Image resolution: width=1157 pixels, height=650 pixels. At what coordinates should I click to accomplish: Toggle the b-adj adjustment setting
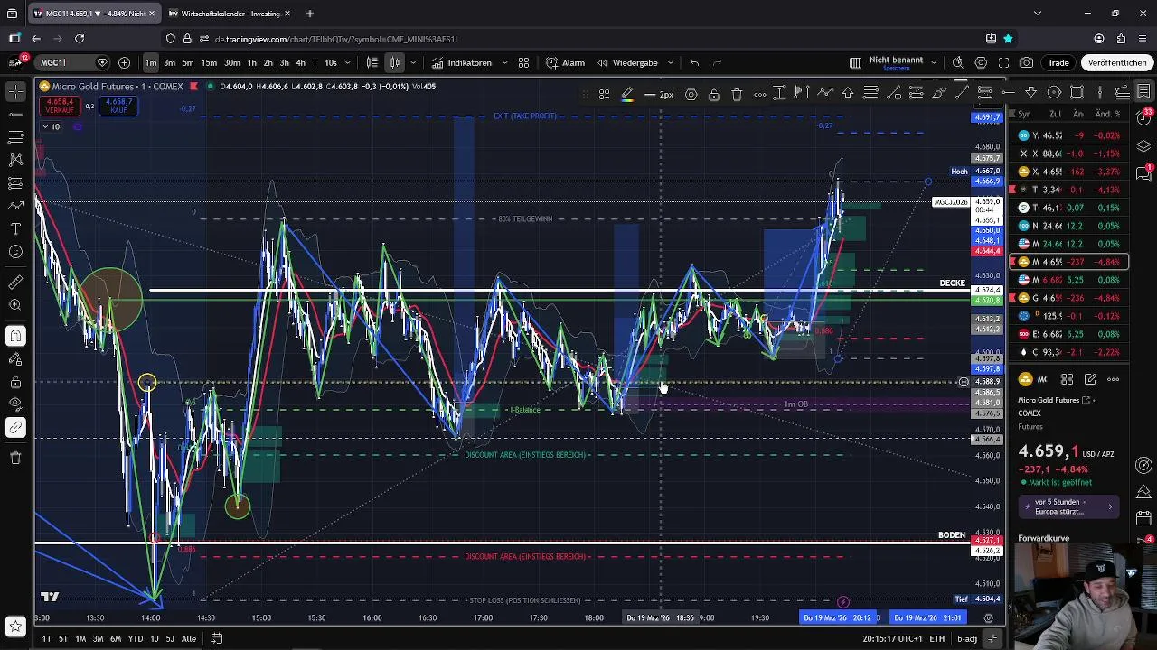[x=967, y=638]
